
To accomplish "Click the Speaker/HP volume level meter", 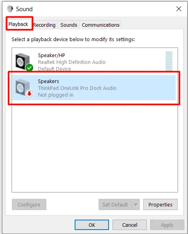I will [169, 61].
